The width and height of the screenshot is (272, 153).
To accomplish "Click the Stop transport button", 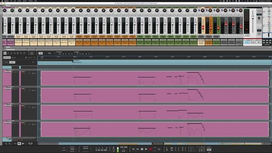I will (x=142, y=149).
